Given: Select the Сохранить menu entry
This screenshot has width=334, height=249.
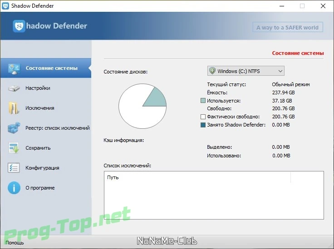Looking at the screenshot, I should point(46,148).
